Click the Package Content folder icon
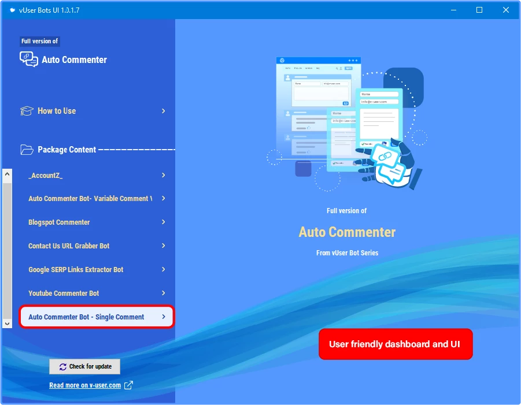The height and width of the screenshot is (405, 521). (x=27, y=150)
